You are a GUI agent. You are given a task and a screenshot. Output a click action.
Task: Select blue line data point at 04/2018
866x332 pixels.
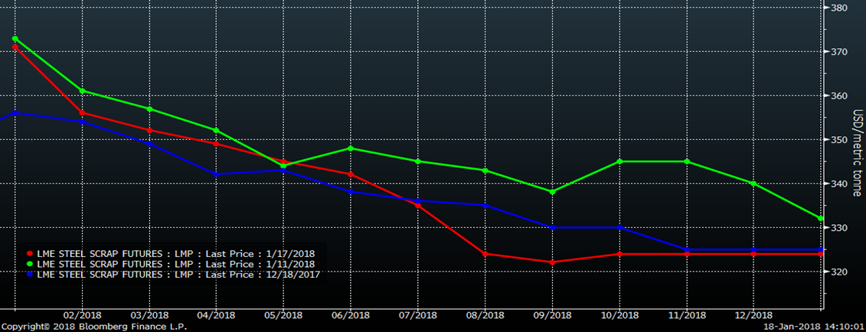216,174
